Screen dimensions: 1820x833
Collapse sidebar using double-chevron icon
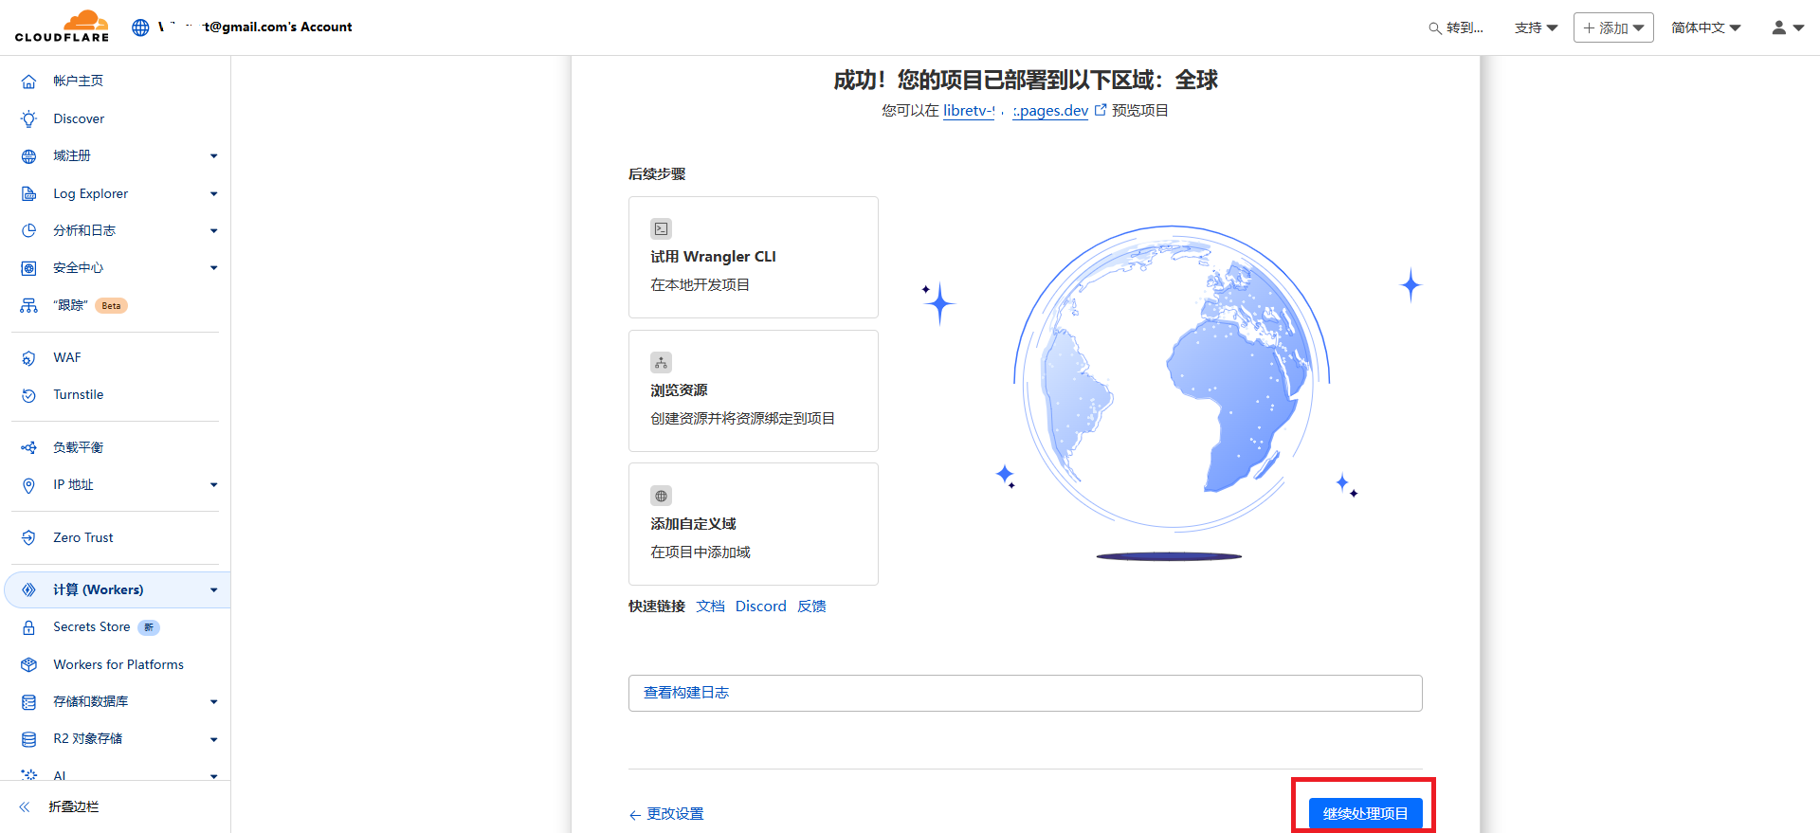26,806
